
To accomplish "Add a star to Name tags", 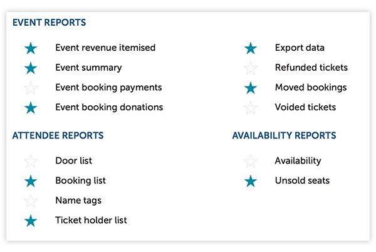I will click(x=31, y=201).
